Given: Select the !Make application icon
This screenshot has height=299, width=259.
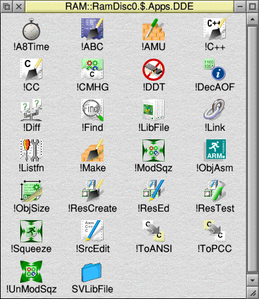Looking at the screenshot, I should click(x=92, y=150).
